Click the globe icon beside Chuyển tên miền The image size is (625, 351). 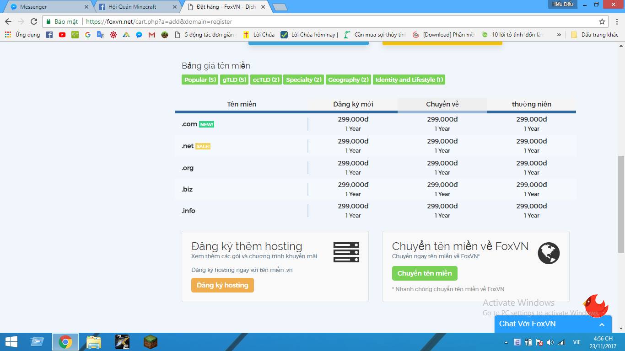(549, 253)
